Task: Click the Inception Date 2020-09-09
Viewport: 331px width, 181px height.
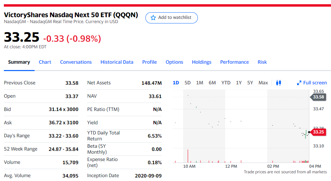Action: [148, 176]
